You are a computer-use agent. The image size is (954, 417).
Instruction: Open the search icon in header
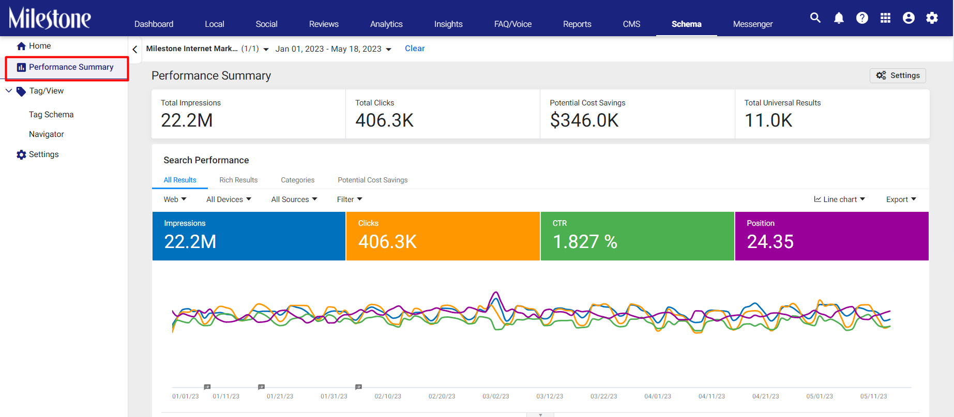point(815,18)
